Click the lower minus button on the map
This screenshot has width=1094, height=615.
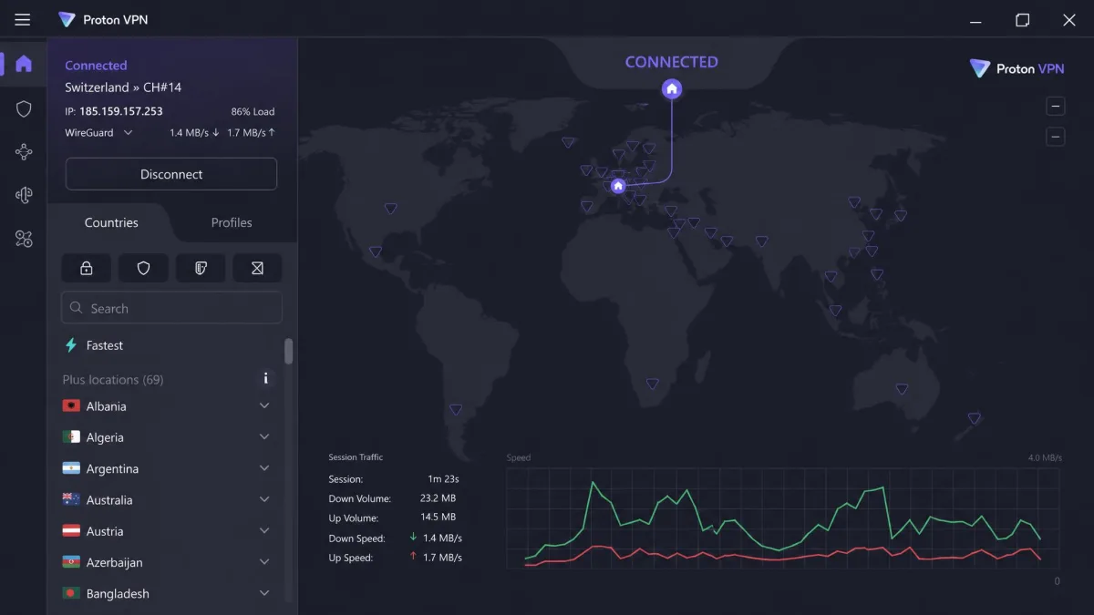[x=1056, y=138]
